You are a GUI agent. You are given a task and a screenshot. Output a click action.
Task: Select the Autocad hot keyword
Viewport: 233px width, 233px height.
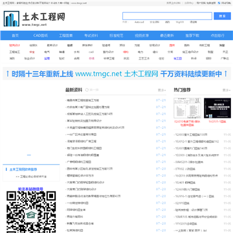[x=139, y=22]
